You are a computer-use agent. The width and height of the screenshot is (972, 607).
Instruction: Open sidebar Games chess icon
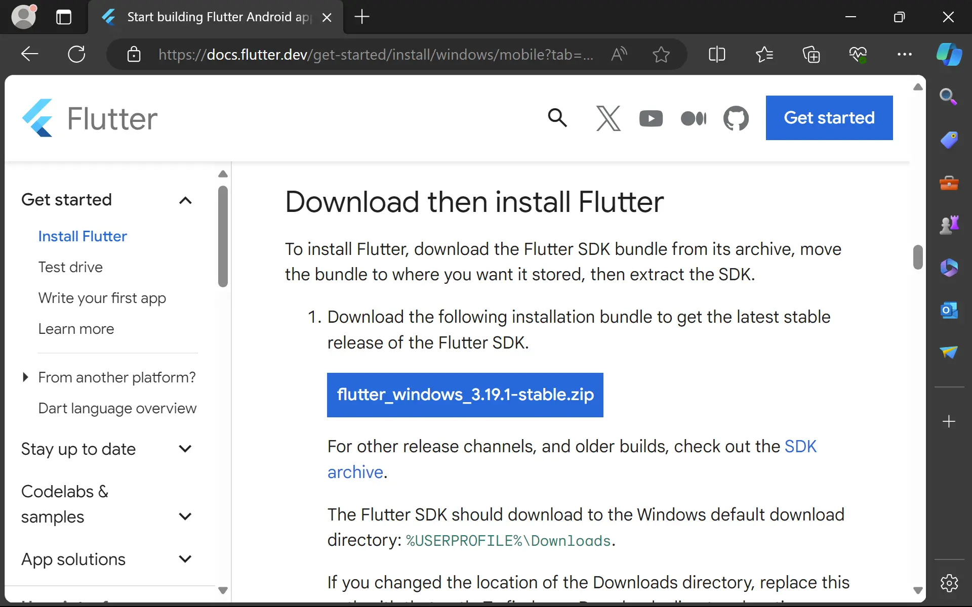pos(949,225)
